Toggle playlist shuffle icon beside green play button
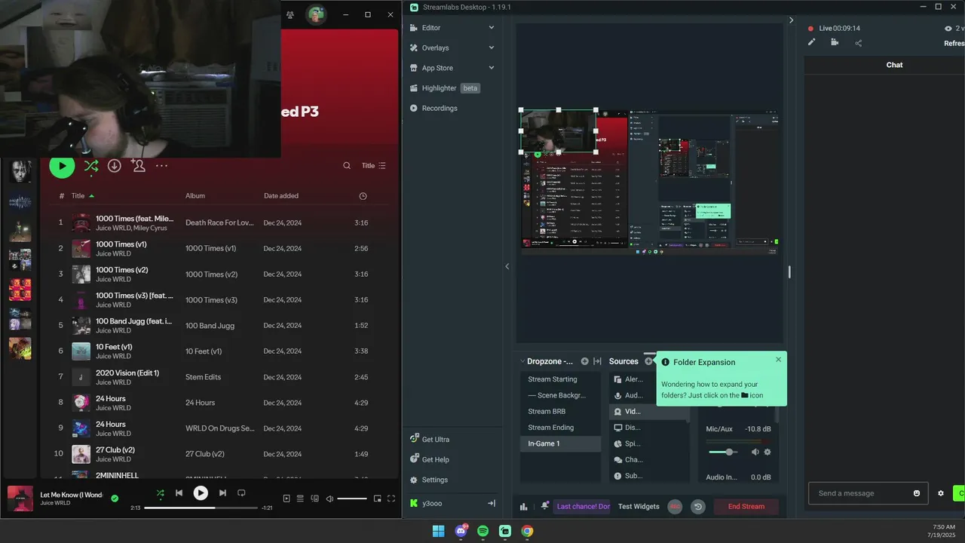965x543 pixels. tap(91, 166)
